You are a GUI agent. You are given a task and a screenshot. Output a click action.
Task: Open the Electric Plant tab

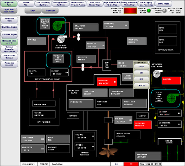tap(26, 4)
